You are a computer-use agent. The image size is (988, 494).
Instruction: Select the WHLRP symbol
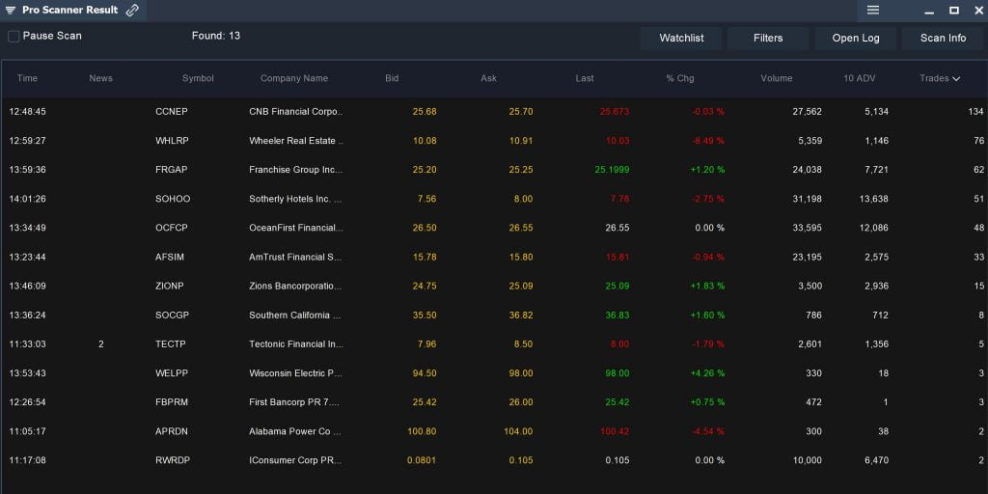(172, 141)
